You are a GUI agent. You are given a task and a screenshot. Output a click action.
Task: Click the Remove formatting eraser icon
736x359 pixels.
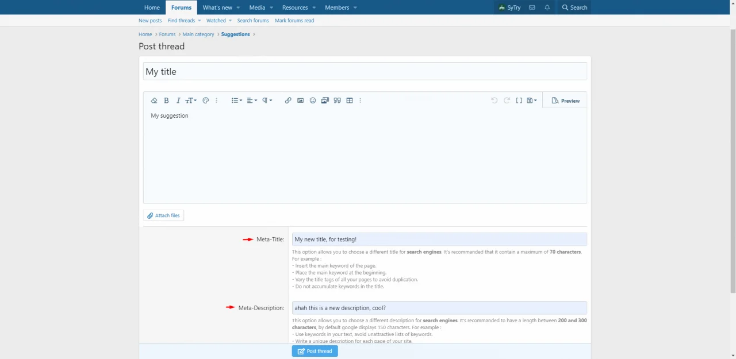[x=154, y=101]
